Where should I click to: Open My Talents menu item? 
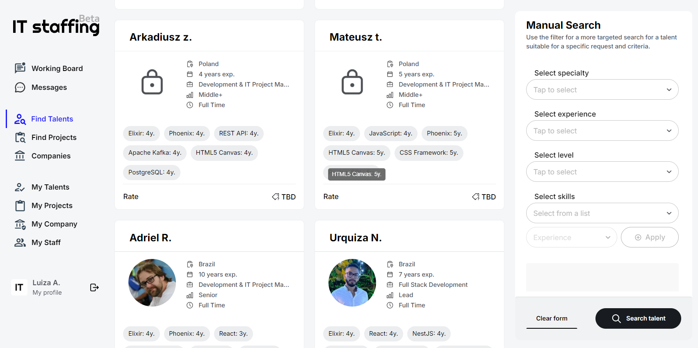pyautogui.click(x=50, y=187)
